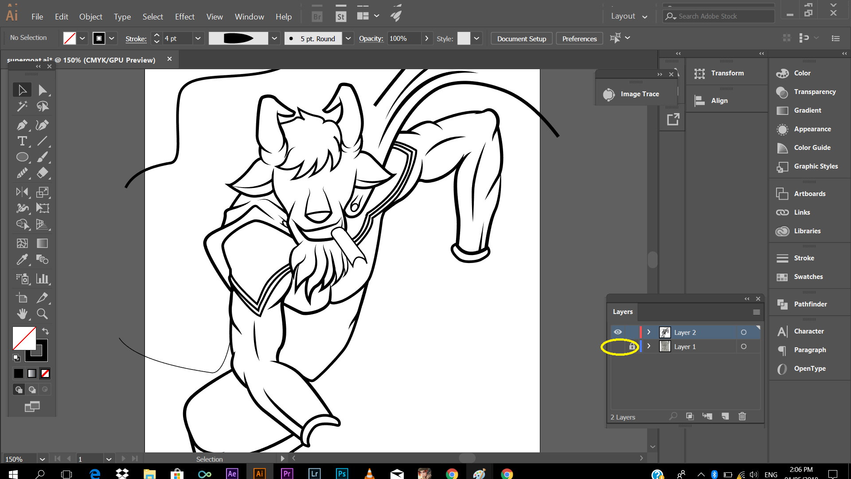Select the Type tool
851x479 pixels.
point(22,141)
